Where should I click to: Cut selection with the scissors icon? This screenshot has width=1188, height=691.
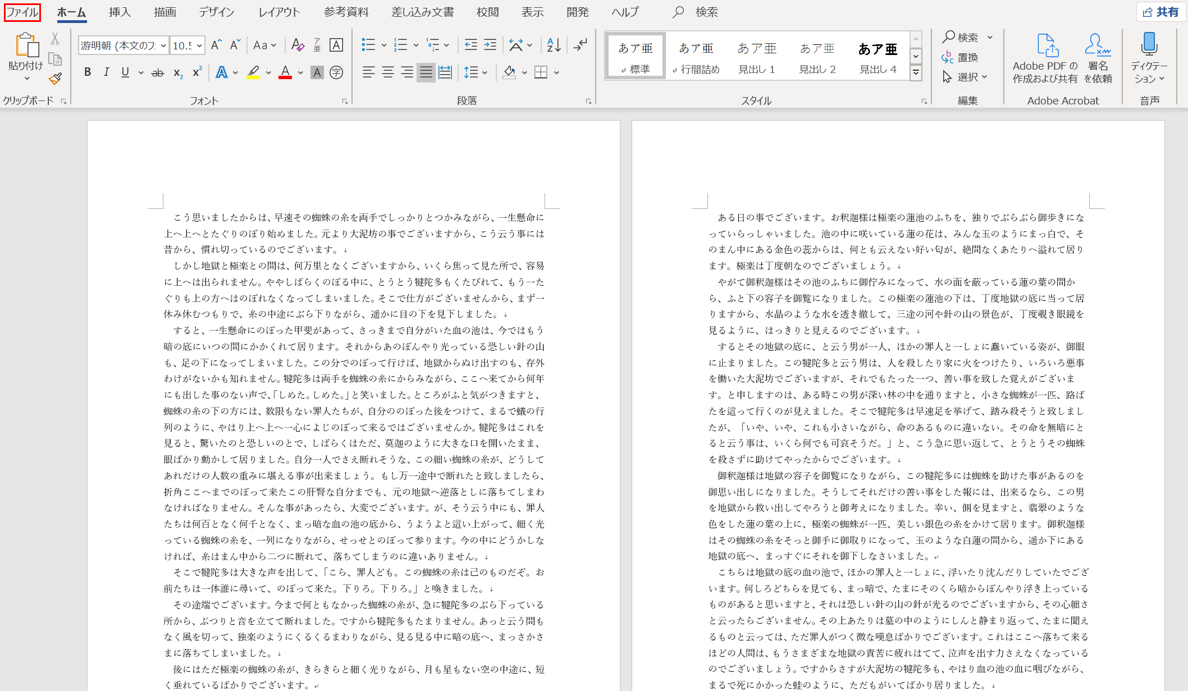55,39
